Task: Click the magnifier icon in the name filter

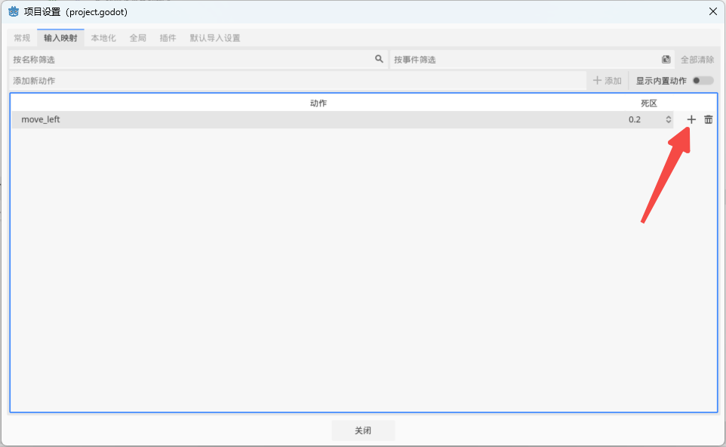Action: pyautogui.click(x=378, y=59)
